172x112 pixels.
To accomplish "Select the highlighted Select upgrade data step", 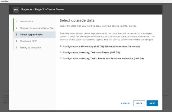I will pyautogui.click(x=35, y=35).
